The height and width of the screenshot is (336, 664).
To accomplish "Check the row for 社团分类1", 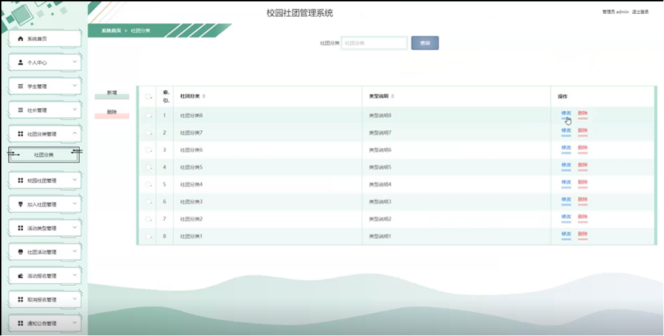I will 148,236.
